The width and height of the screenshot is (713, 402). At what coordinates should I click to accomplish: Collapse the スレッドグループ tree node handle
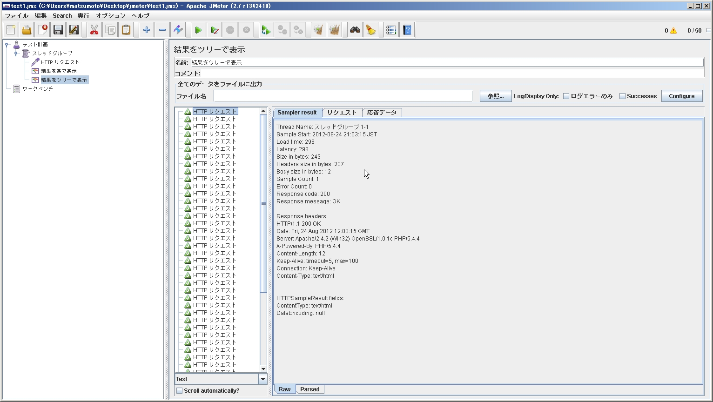click(16, 54)
